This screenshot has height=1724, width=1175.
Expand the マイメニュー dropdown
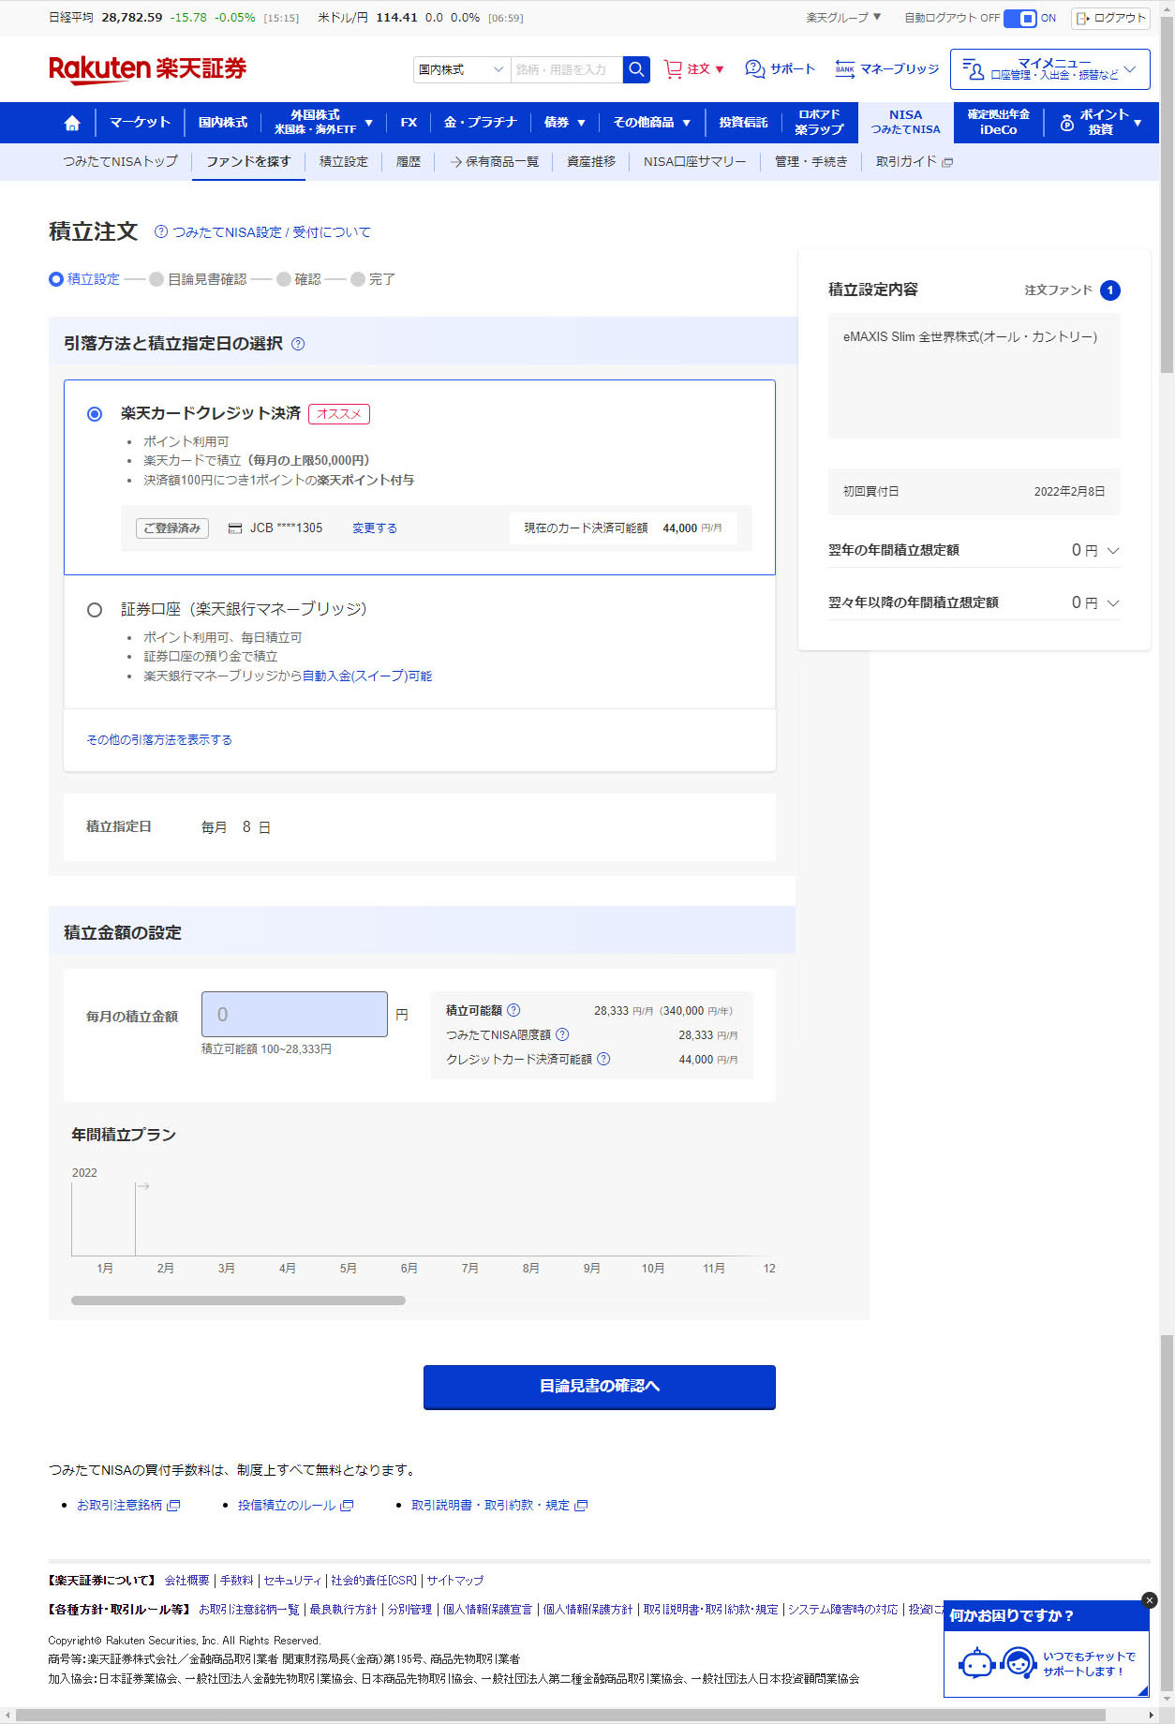point(1049,69)
